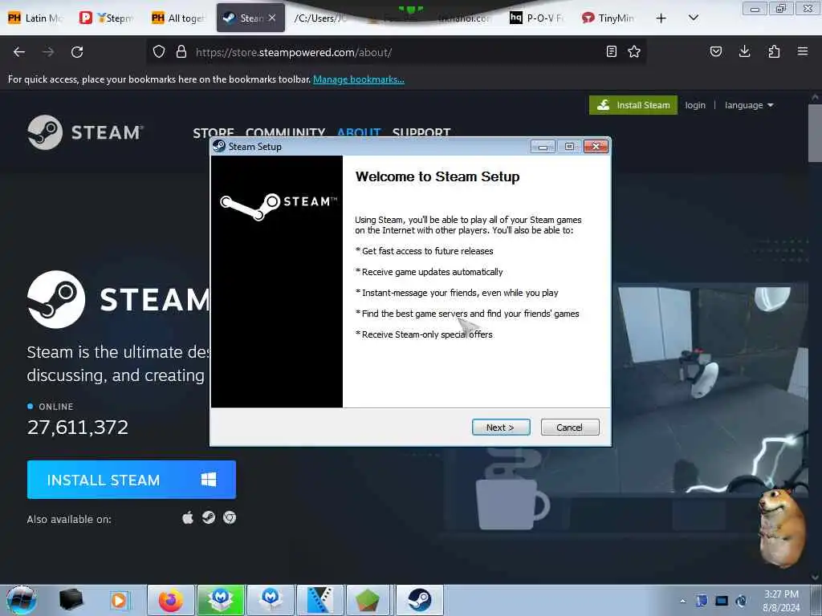Show hidden system tray icons

(682, 601)
